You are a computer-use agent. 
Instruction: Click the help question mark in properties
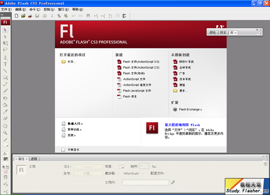click(x=265, y=164)
